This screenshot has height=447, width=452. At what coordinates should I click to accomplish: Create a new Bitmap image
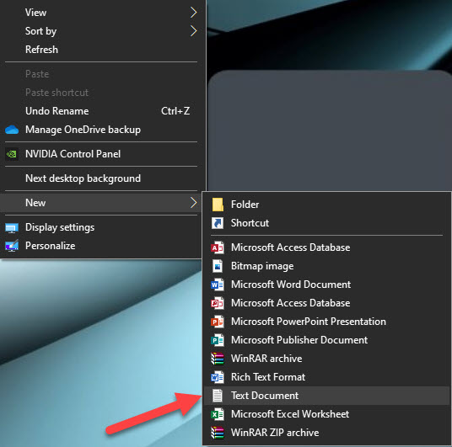(x=326, y=266)
